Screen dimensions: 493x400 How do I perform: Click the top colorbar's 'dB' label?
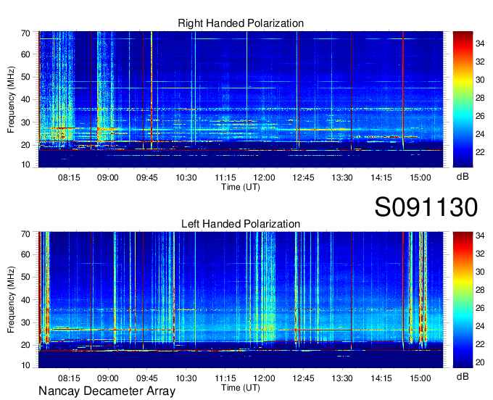[x=463, y=177]
